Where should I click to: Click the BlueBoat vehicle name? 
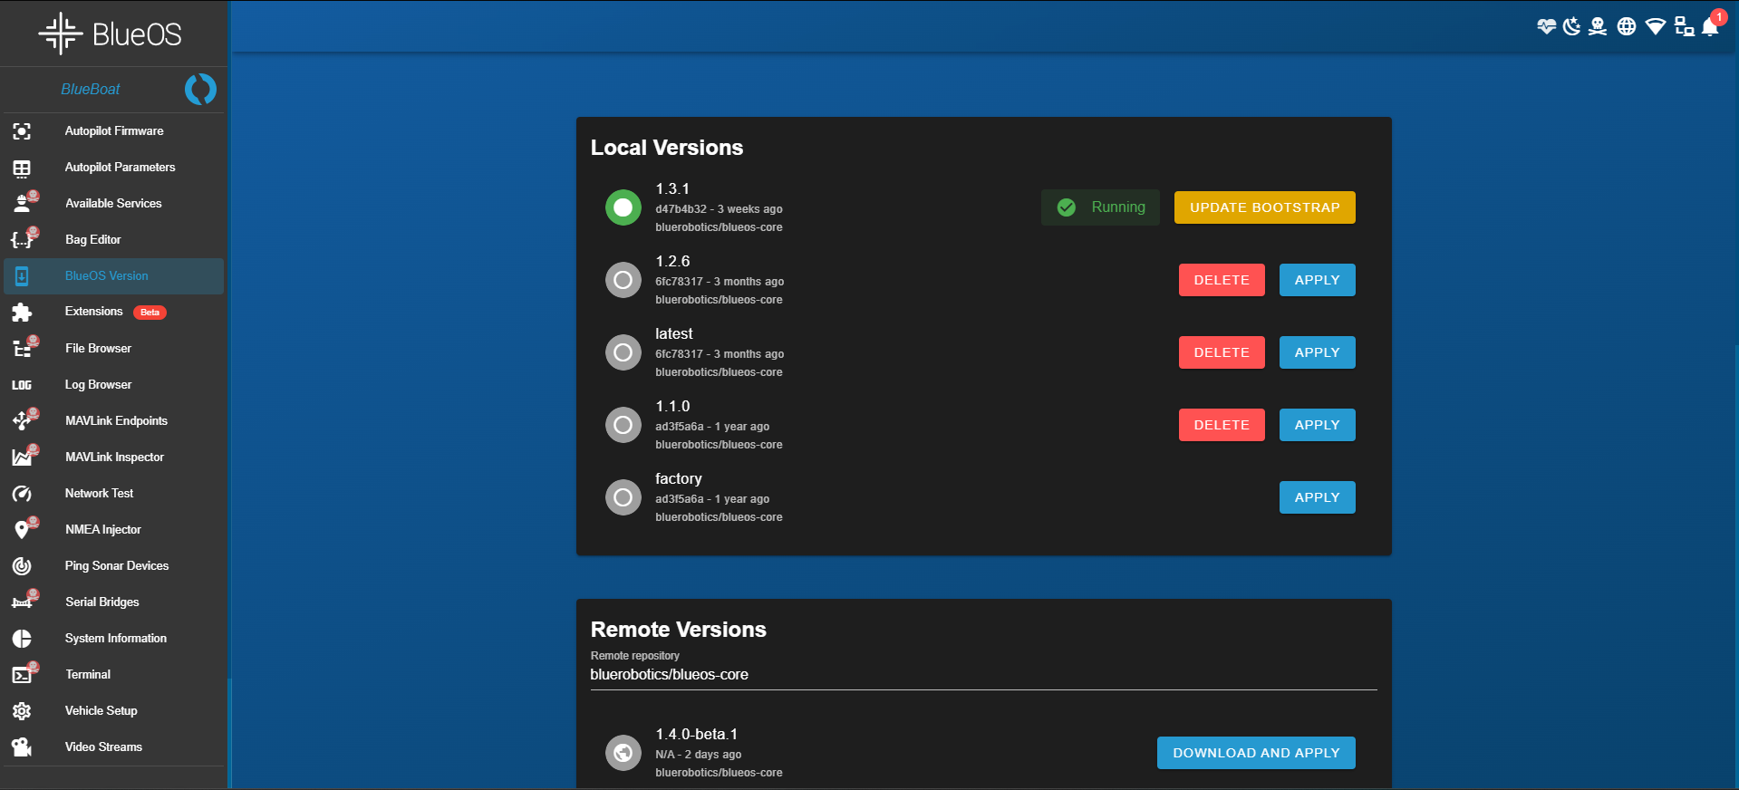point(91,89)
